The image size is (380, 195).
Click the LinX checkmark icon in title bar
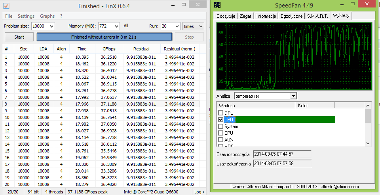6,6
